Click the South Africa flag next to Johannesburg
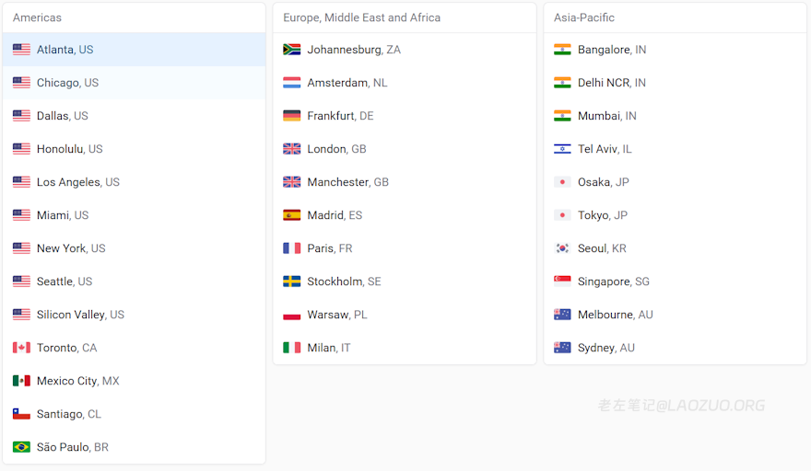The image size is (811, 471). pos(292,50)
